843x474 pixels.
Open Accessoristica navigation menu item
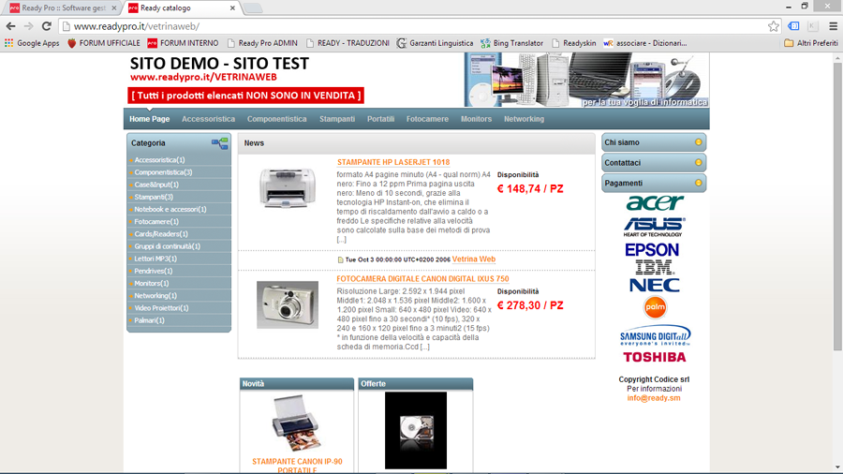[208, 119]
